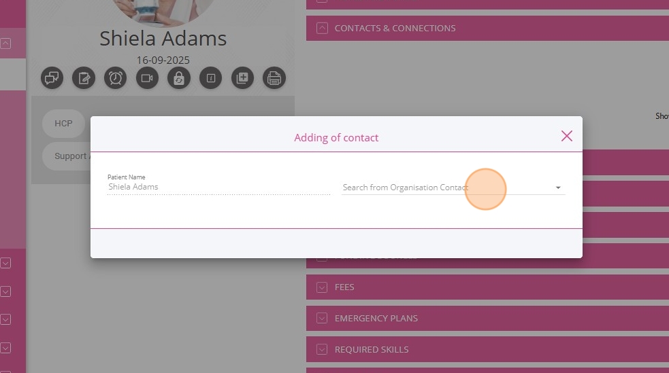Expand the Required Skills section

tap(323, 350)
